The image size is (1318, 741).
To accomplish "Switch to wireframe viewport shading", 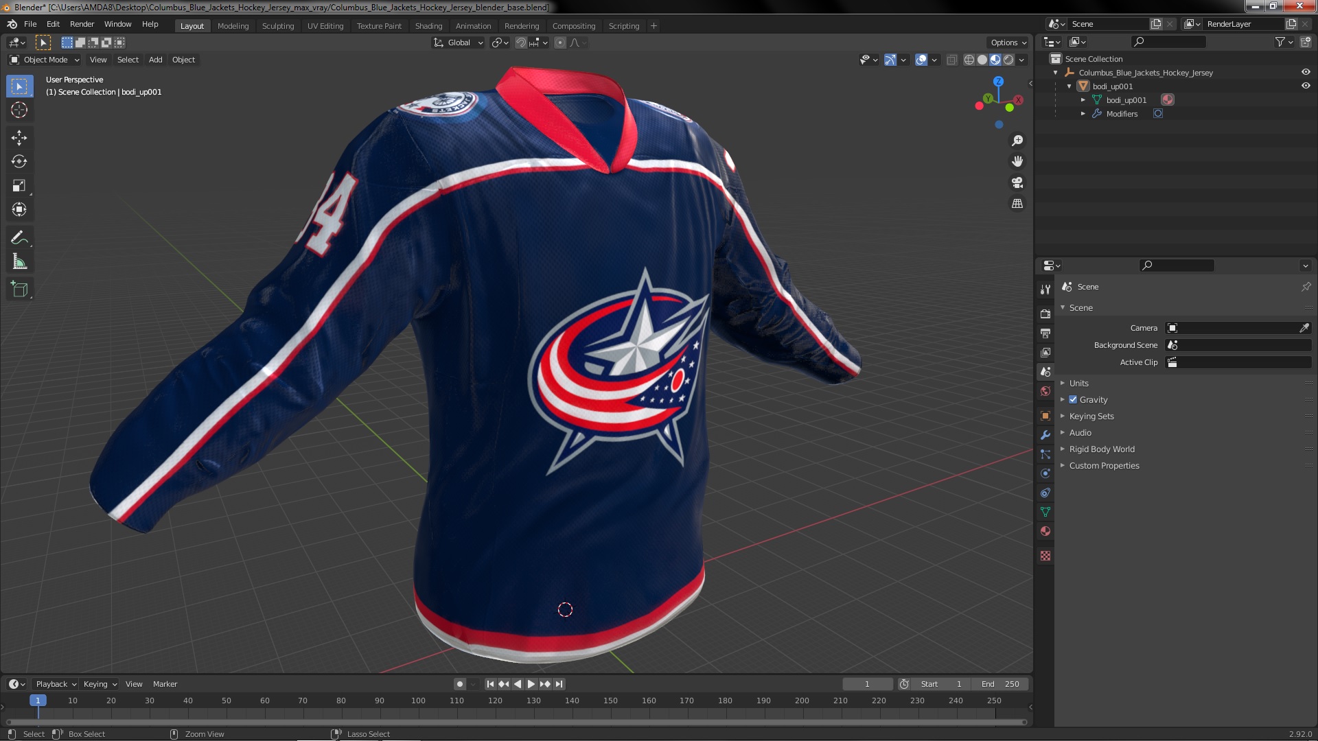I will [x=969, y=60].
